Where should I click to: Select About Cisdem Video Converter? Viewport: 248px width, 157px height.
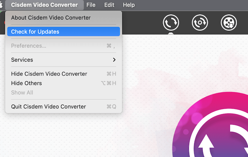coord(51,18)
